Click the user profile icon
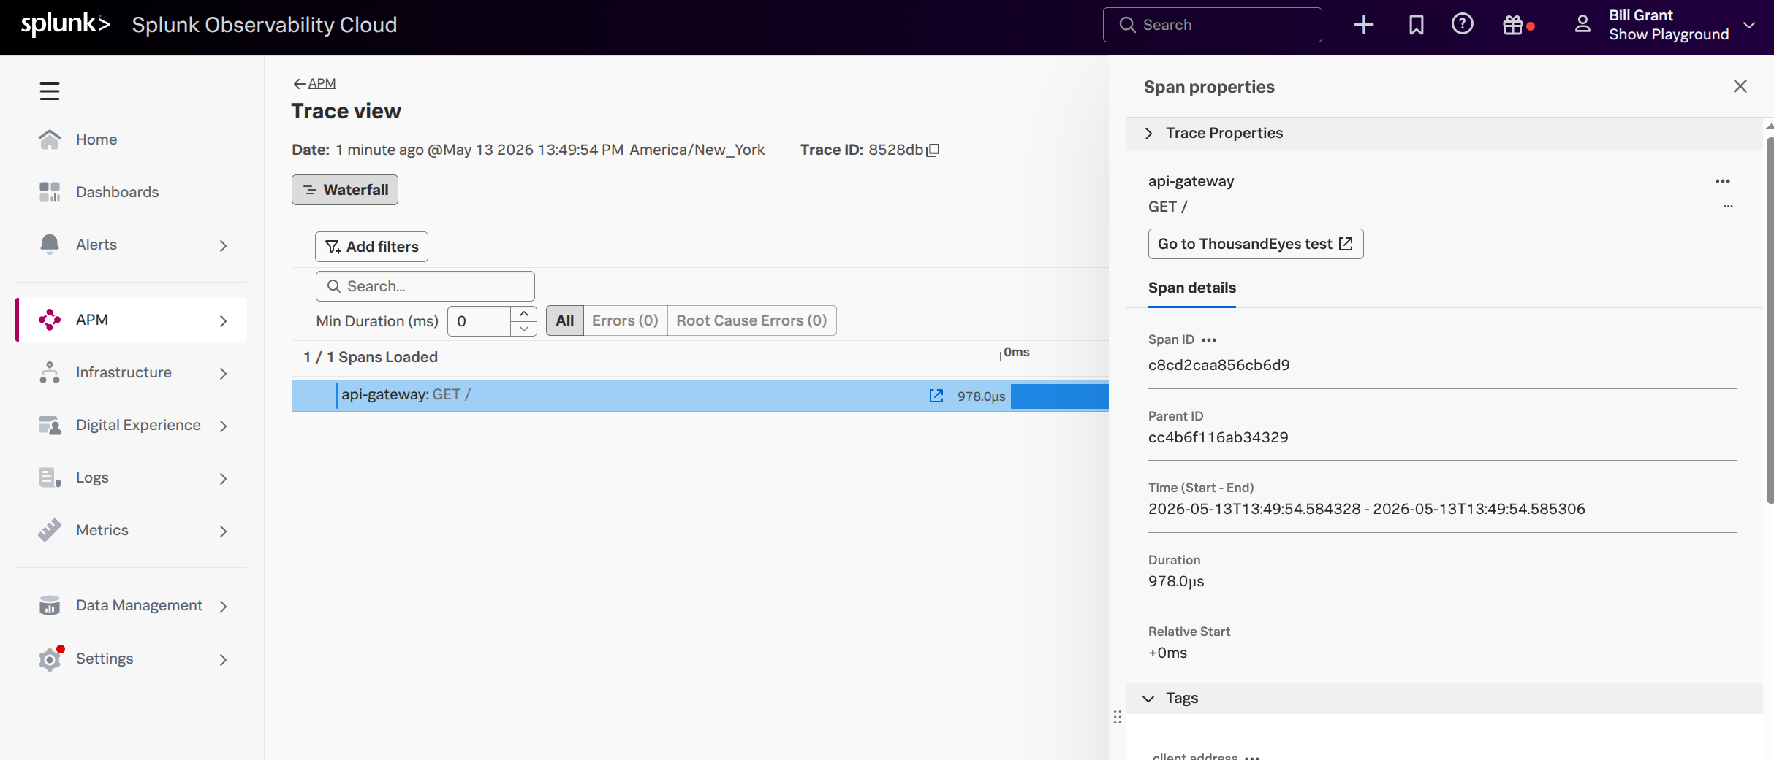The height and width of the screenshot is (760, 1774). (x=1582, y=24)
